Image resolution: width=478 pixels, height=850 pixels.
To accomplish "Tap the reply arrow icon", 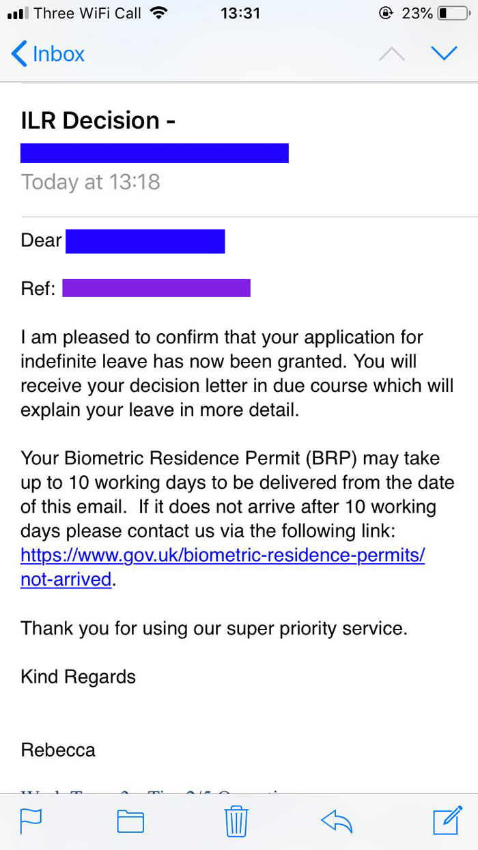I will (336, 820).
